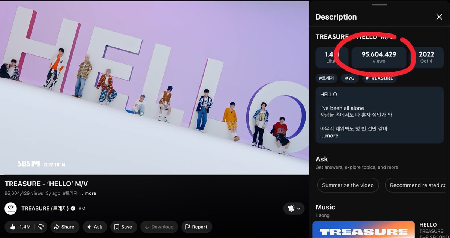This screenshot has width=450, height=238.
Task: Click the greyed-out Download button
Action: point(159,227)
